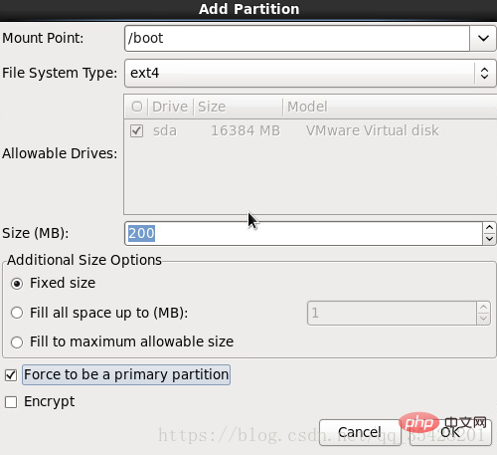
Task: Click the File System Type up-down arrows
Action: click(484, 73)
